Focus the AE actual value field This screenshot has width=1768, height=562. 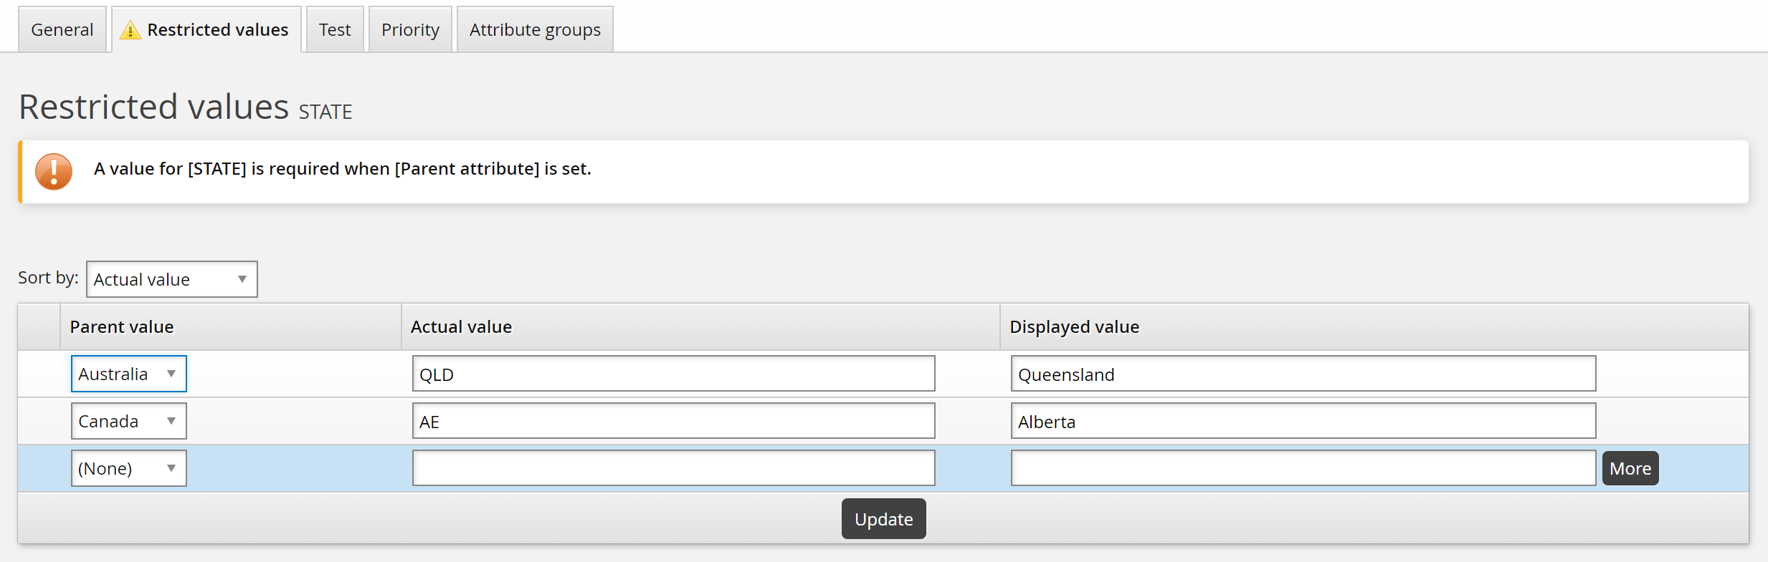(x=673, y=421)
